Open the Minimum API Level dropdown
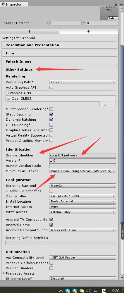Viewport: 124px width, 293px height. tap(82, 171)
